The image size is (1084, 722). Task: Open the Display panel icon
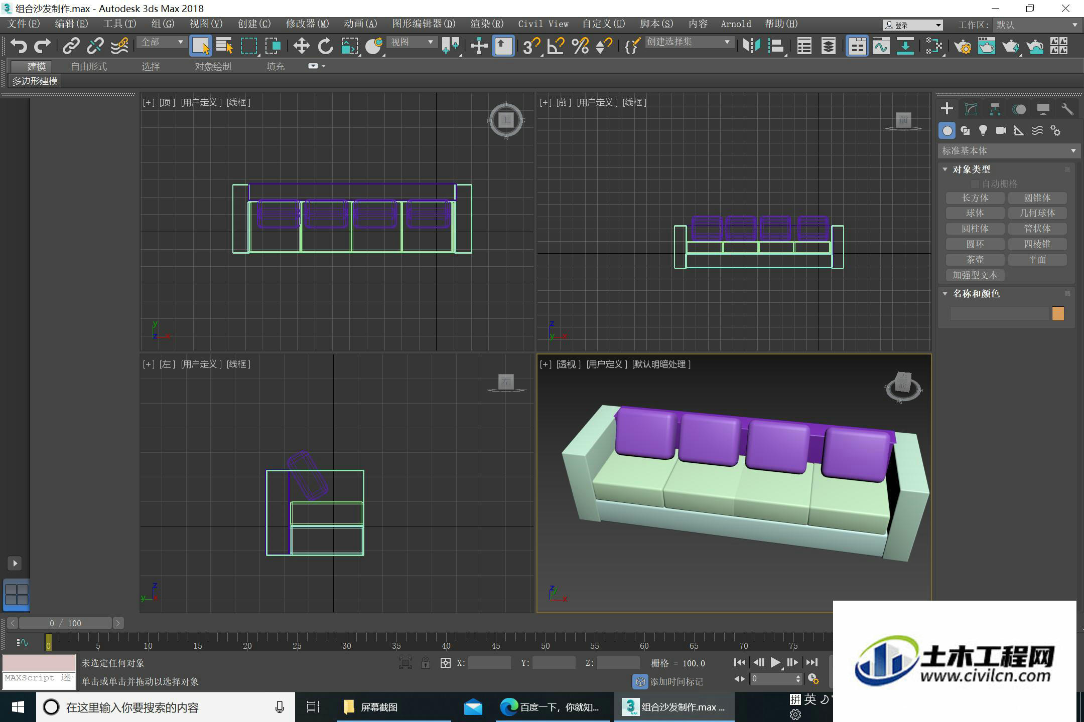click(1043, 109)
